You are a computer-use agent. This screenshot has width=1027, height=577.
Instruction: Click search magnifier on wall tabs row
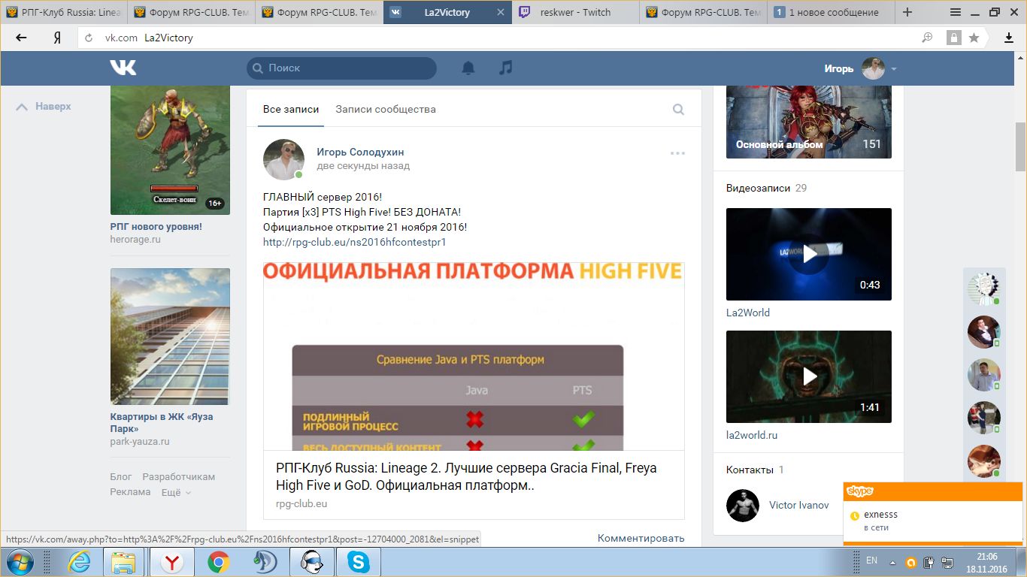678,110
